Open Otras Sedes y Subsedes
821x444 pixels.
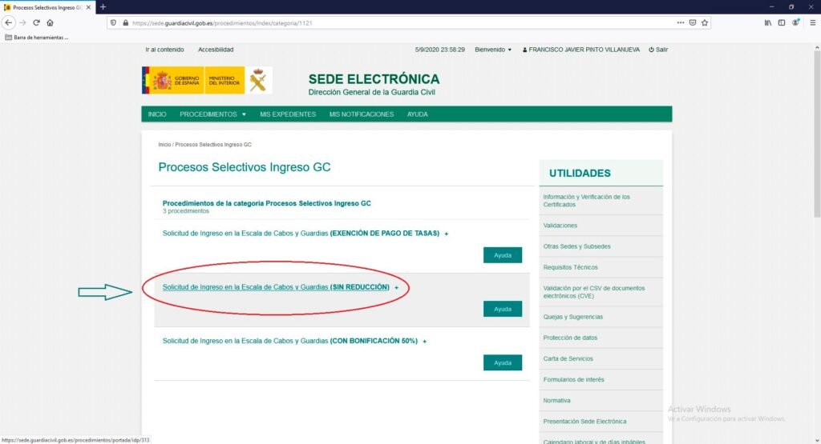click(x=576, y=246)
